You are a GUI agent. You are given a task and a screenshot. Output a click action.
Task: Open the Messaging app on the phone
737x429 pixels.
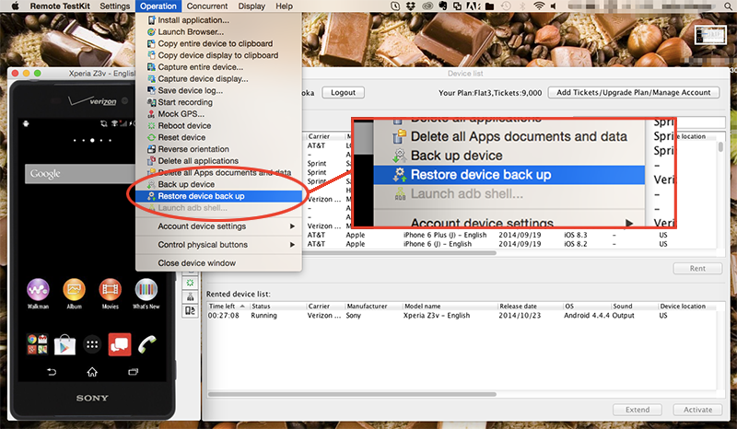[x=120, y=345]
